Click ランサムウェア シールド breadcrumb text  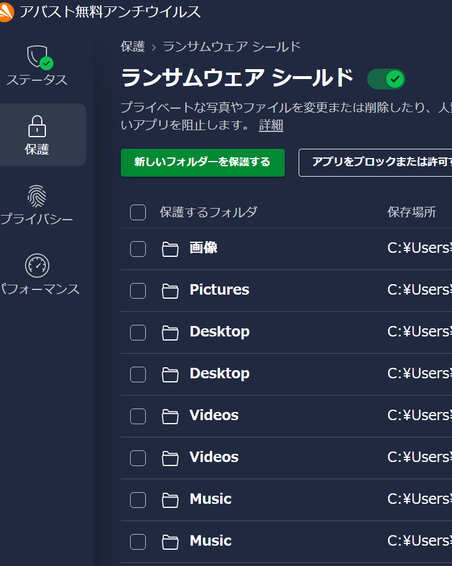point(231,46)
